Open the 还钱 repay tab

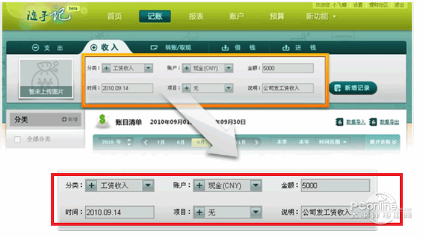[x=299, y=48]
